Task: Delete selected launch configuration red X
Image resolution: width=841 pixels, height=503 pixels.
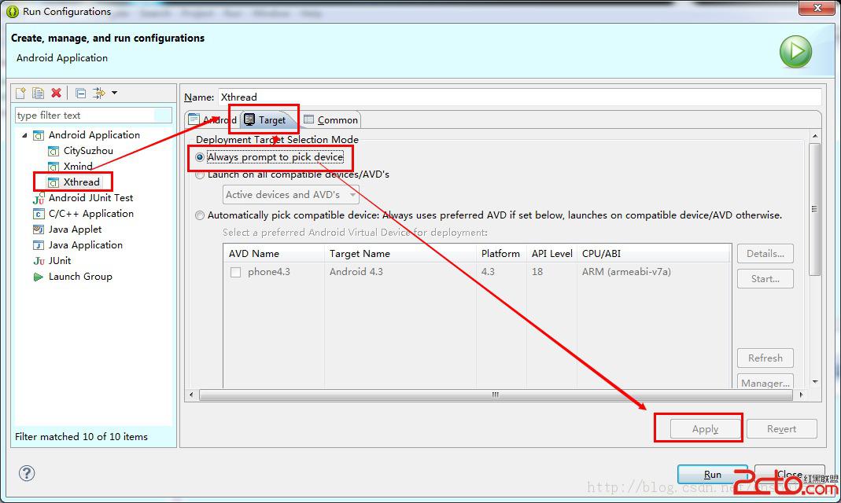Action: (57, 94)
